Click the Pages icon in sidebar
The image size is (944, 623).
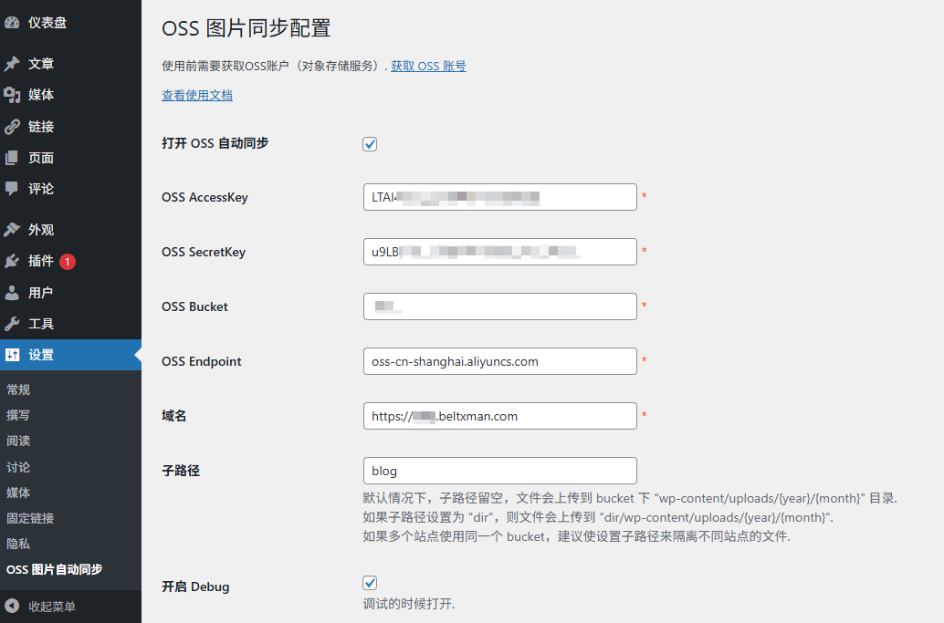click(12, 158)
